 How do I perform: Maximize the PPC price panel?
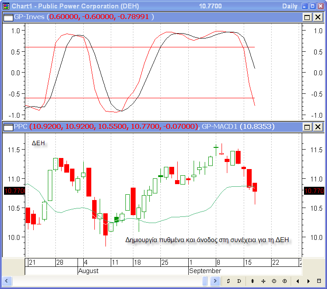pos(307,127)
